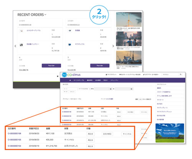
Task: Open the wind turbine article thumbnail
Action: (x=129, y=20)
